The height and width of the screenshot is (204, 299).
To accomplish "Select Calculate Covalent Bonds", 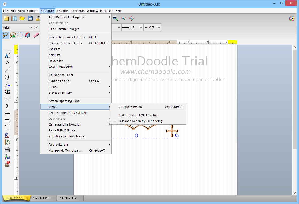I will point(76,37).
